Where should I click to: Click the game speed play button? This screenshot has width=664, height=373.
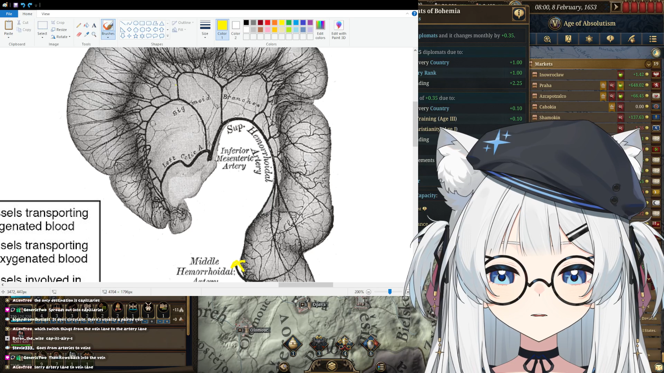click(616, 7)
